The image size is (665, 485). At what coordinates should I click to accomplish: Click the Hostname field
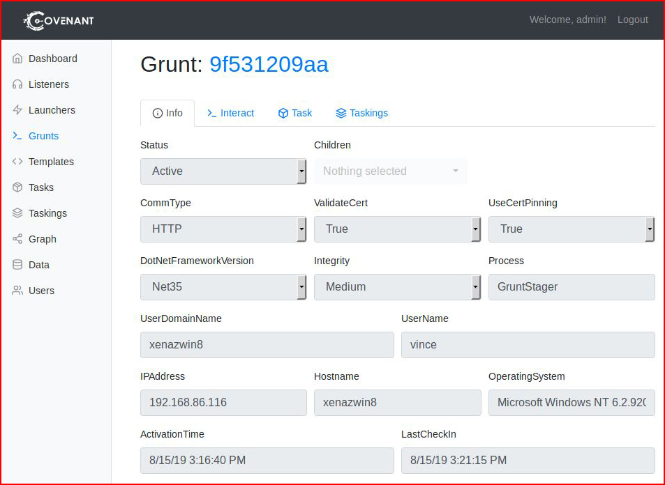(x=397, y=402)
